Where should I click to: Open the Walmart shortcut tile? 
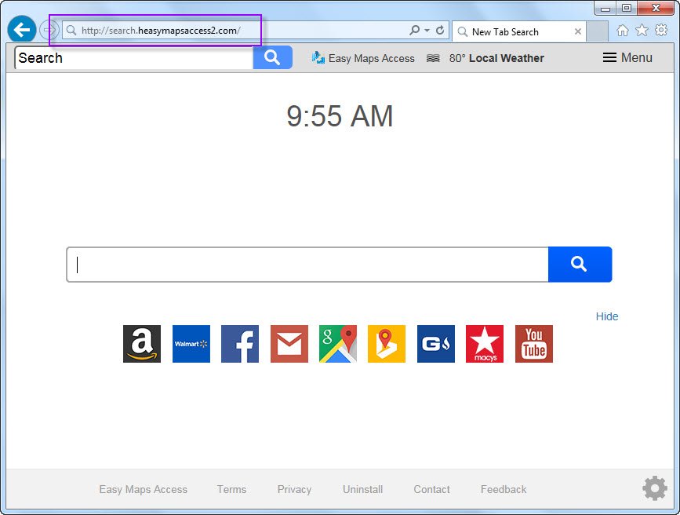191,344
